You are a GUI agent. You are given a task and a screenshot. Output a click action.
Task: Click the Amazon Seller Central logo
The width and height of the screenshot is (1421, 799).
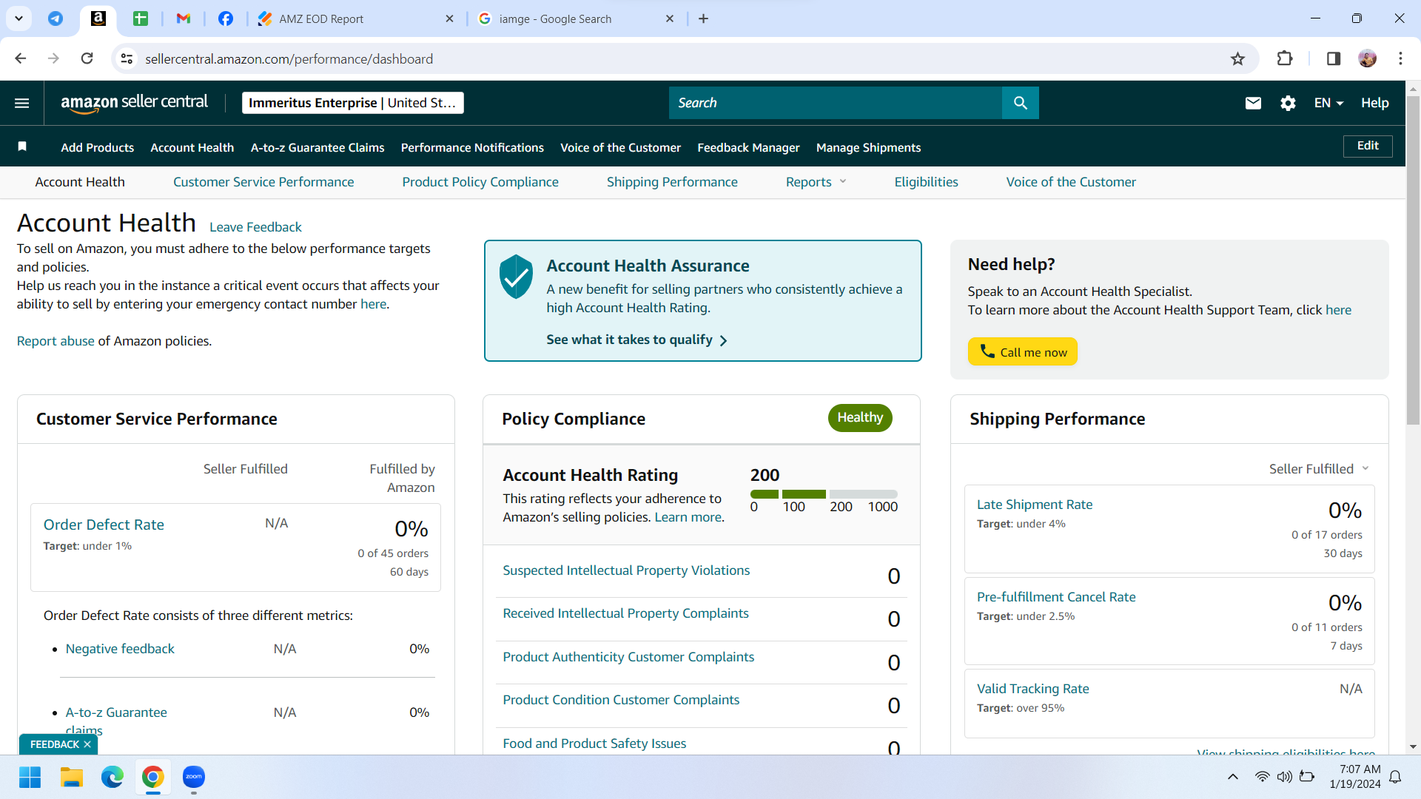click(x=134, y=103)
